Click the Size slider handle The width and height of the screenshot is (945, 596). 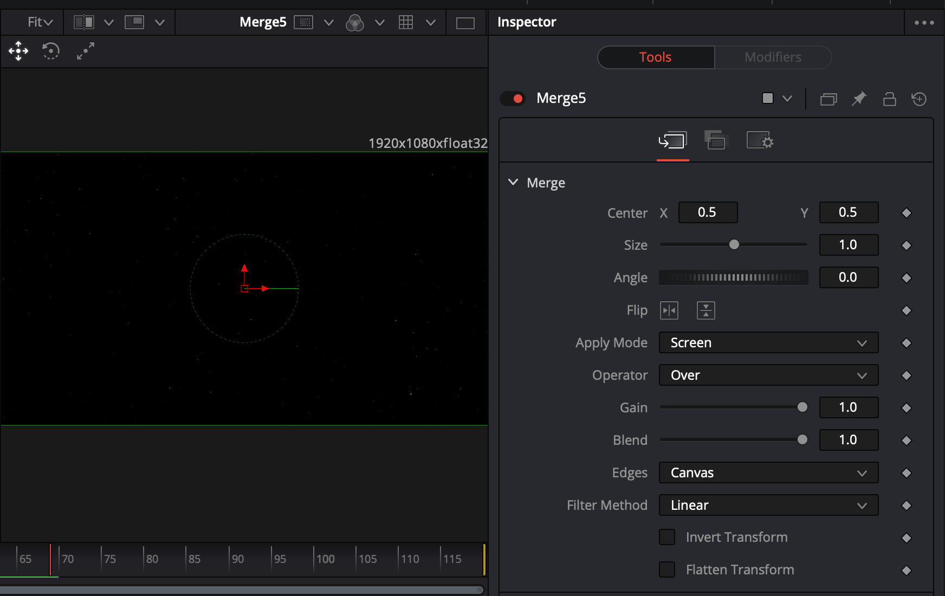[x=734, y=245]
